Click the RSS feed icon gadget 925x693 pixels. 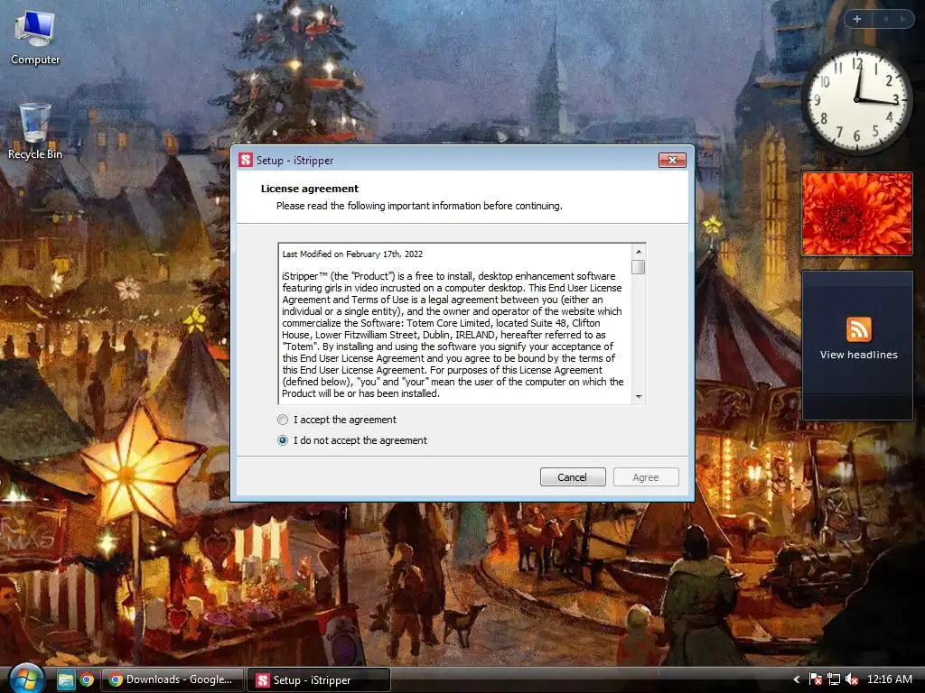858,328
